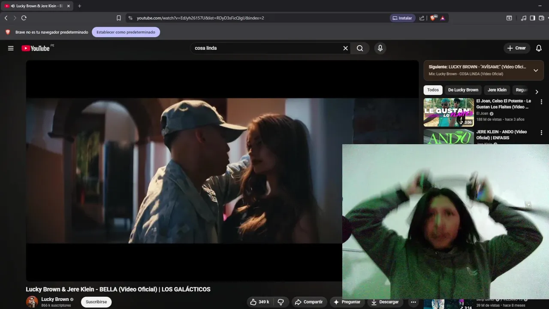Screen dimensions: 549x309
Task: Select the Todos filter chip
Action: (x=433, y=90)
